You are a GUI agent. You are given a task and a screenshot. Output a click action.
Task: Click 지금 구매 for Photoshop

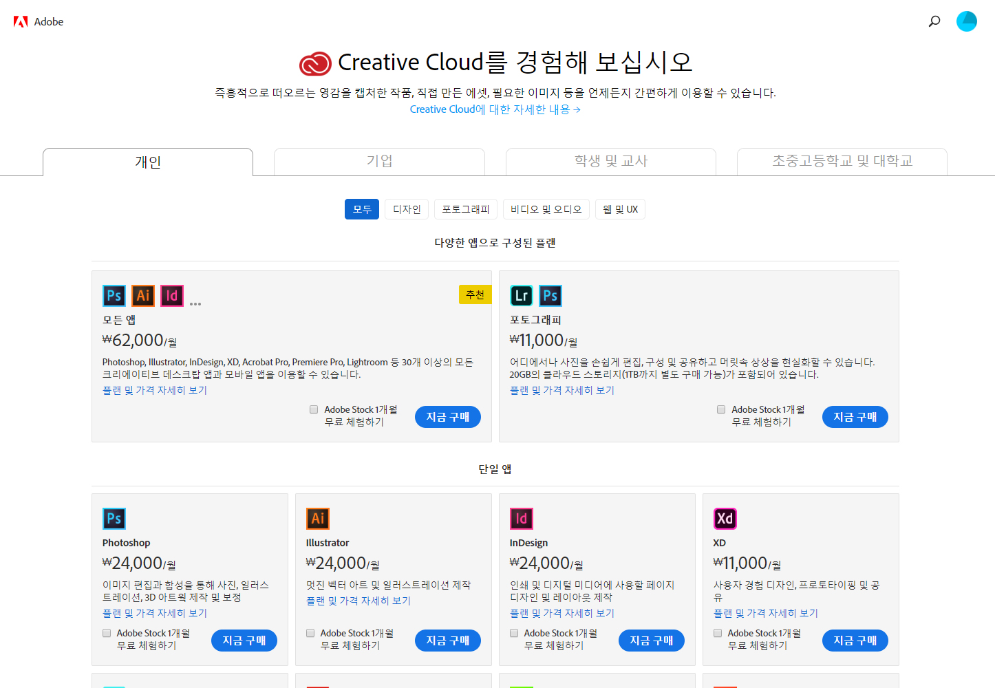tap(244, 641)
